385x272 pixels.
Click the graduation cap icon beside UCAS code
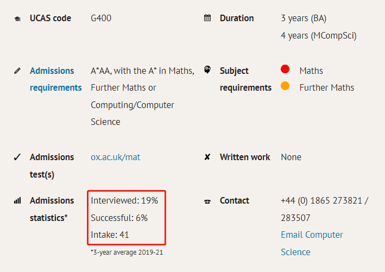(x=17, y=18)
